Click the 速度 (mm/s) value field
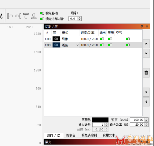Viewport: 154px width, 146px height. pyautogui.click(x=138, y=120)
